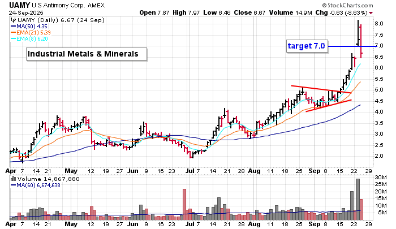This screenshot has height=229, width=396.
Task: Click the tallest volume bar in September
Action: click(357, 199)
